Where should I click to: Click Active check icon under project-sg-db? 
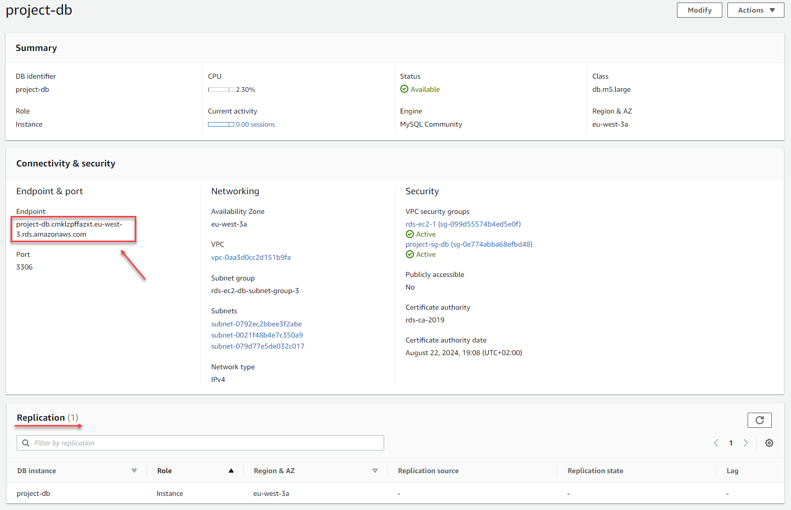410,254
